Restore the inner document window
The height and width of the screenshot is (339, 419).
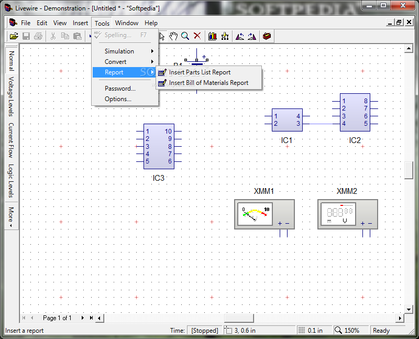pos(399,22)
